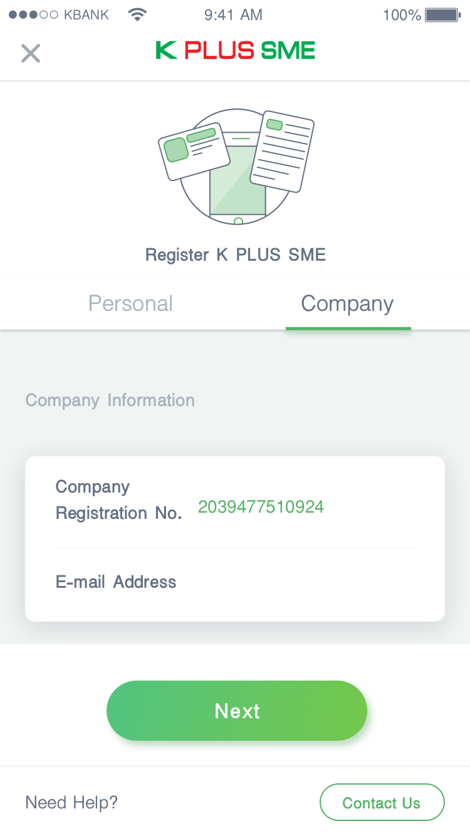Image resolution: width=470 pixels, height=836 pixels.
Task: Close the registration screen with the X
Action: (30, 53)
